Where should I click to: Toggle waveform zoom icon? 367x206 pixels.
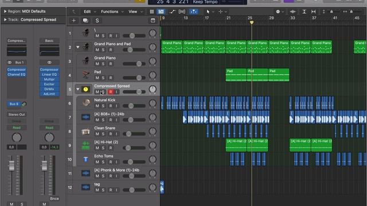(x=292, y=11)
